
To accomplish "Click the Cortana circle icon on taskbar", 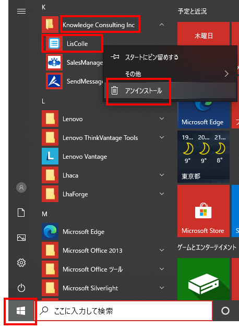I will coord(225,311).
